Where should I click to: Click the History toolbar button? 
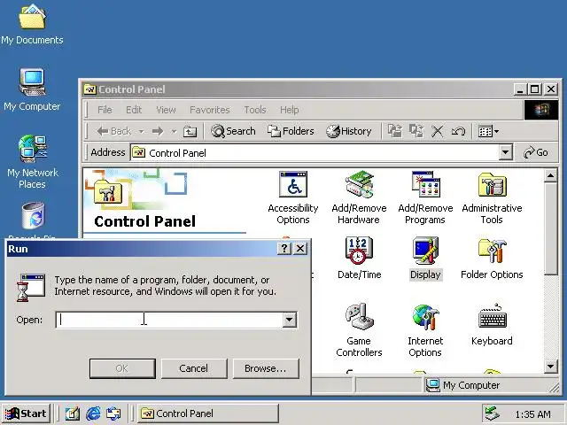coord(348,131)
